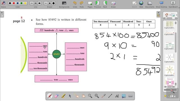Select the straight Line drawing tool

[110, 96]
